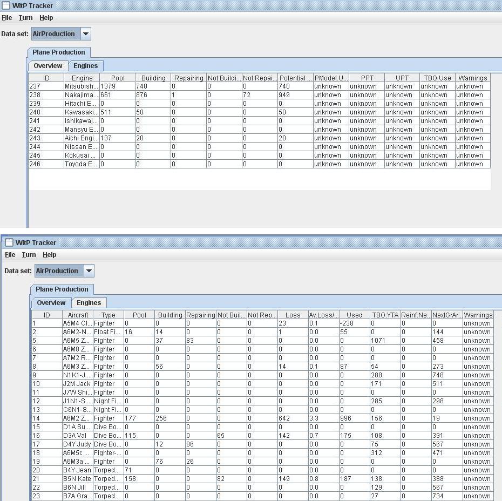502x501 pixels.
Task: Select Kawasaki engine cell in row 240
Action: click(x=82, y=112)
